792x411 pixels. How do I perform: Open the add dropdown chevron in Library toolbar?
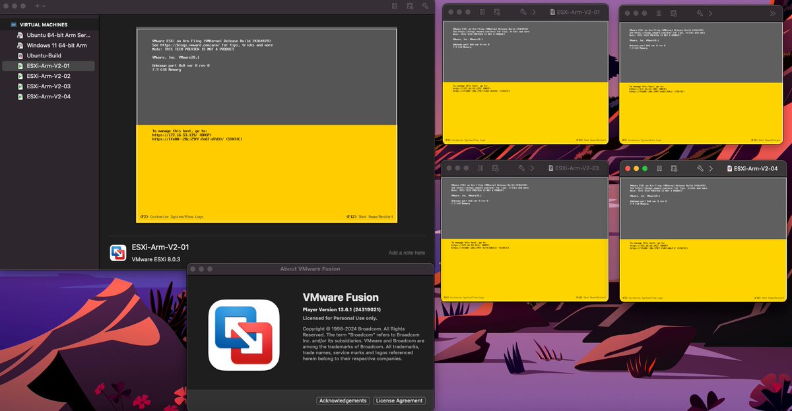44,5
